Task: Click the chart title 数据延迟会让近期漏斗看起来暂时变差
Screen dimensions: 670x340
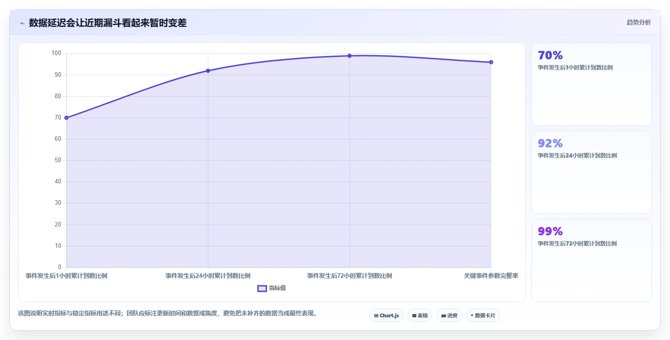Action: coord(108,23)
